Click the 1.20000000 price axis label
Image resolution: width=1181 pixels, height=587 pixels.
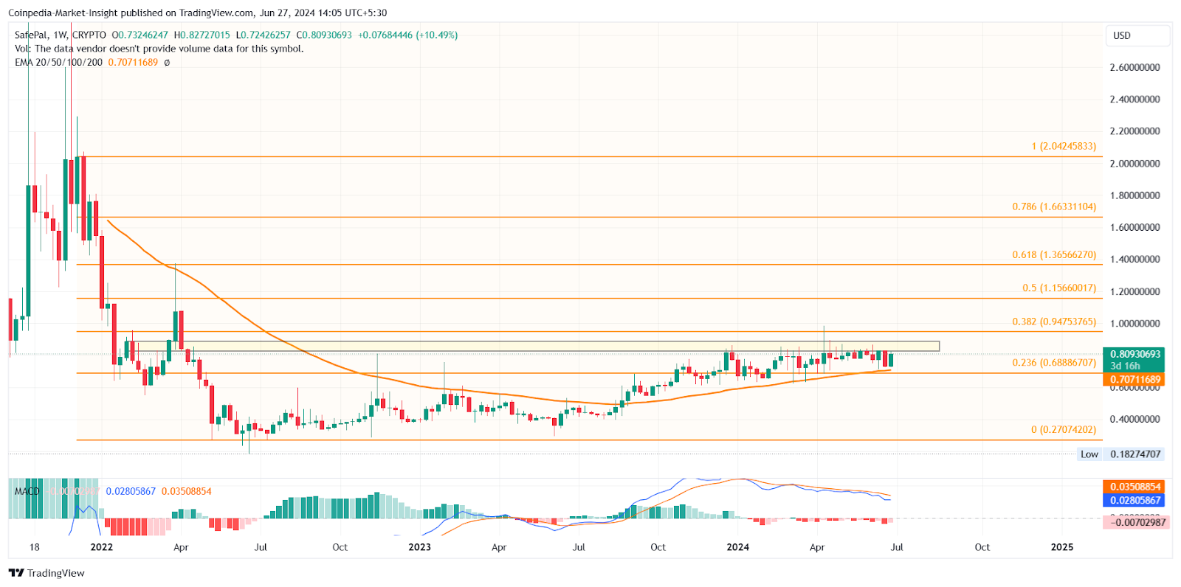[1134, 292]
